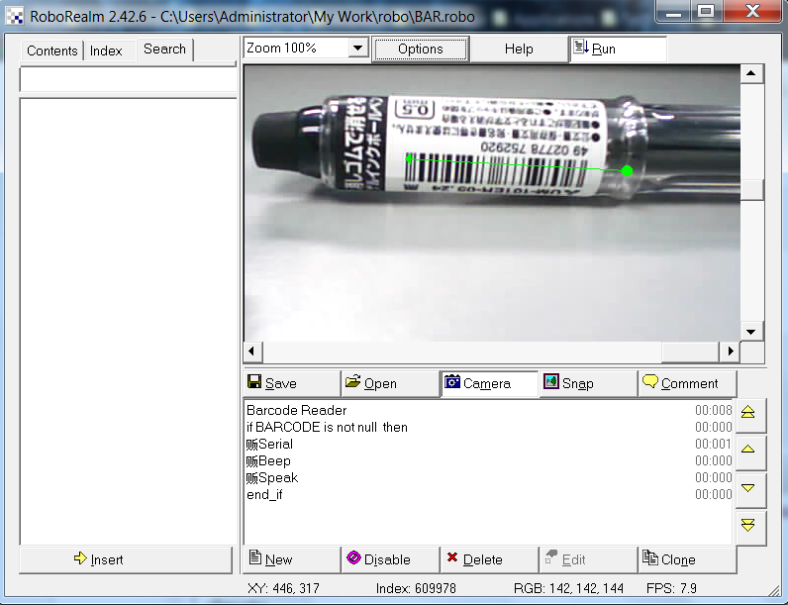This screenshot has width=788, height=605.
Task: Minimize the RoboRealm window
Action: tap(673, 11)
